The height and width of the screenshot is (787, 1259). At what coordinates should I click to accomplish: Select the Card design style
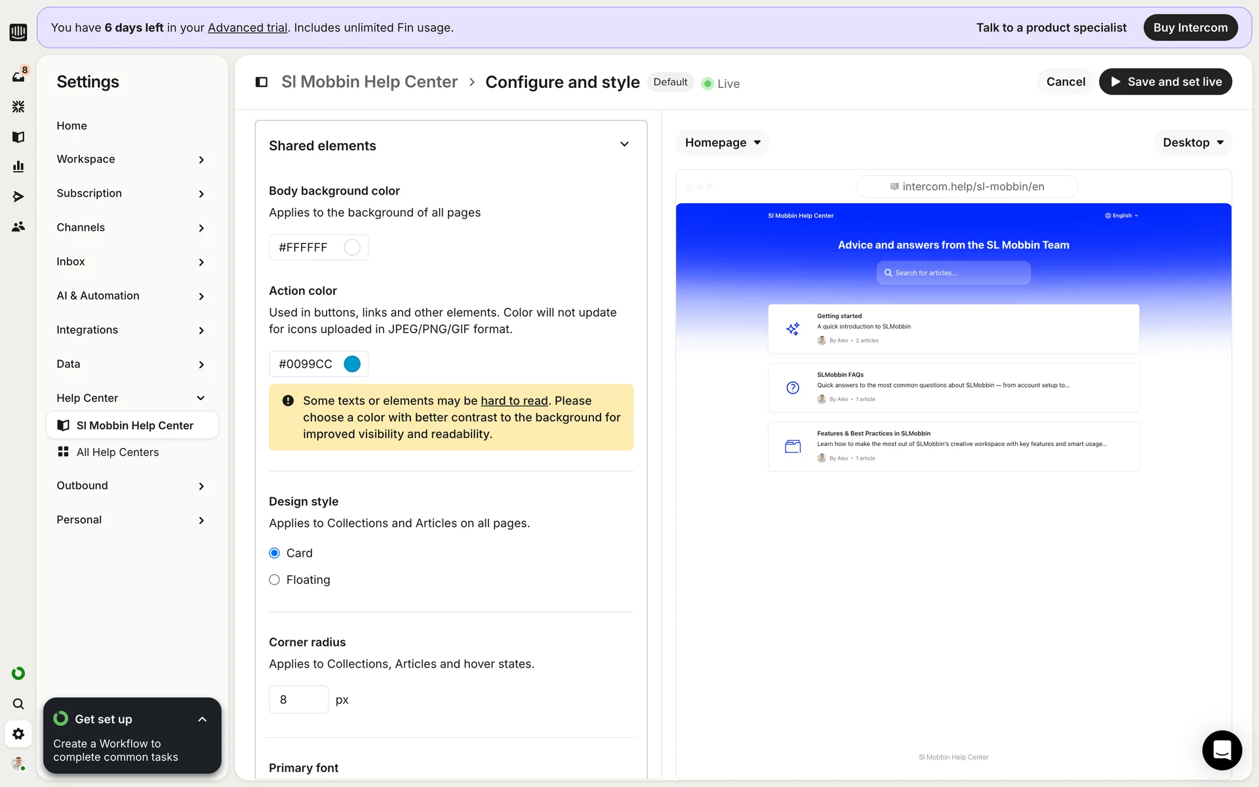(x=274, y=553)
